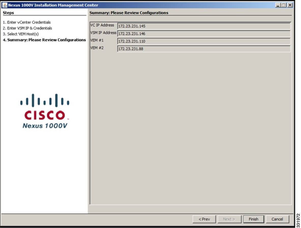Select the VEM #2 address field

[204, 49]
